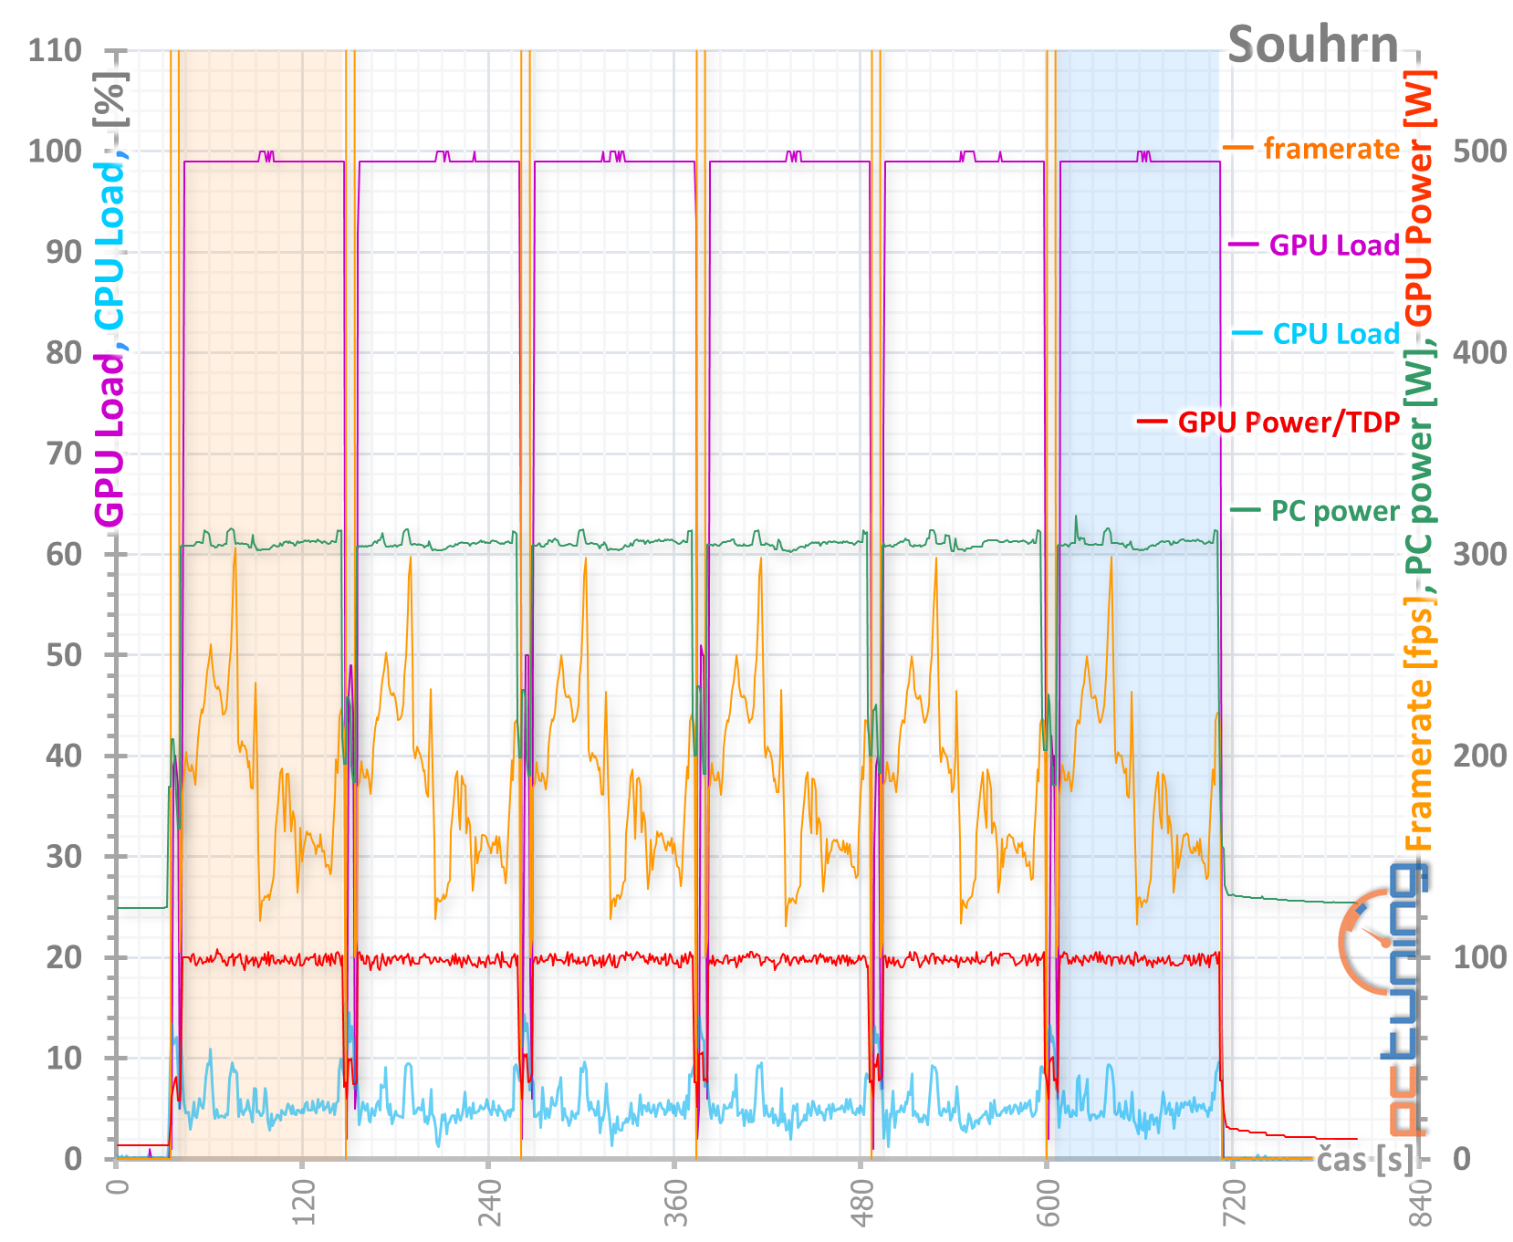Click the 'PC power' legend entry
The image size is (1513, 1242).
click(x=1335, y=510)
